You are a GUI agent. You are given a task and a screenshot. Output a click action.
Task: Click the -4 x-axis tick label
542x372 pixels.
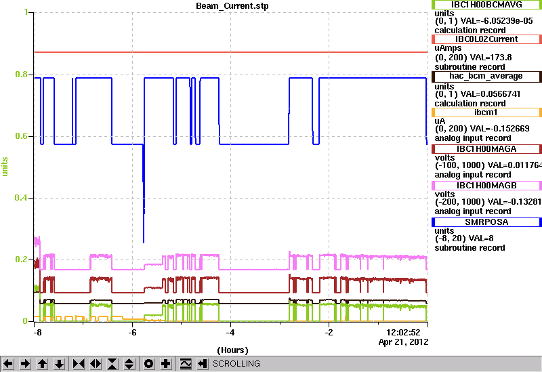(230, 333)
